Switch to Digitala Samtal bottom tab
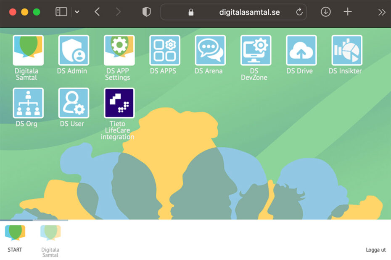 [50, 240]
